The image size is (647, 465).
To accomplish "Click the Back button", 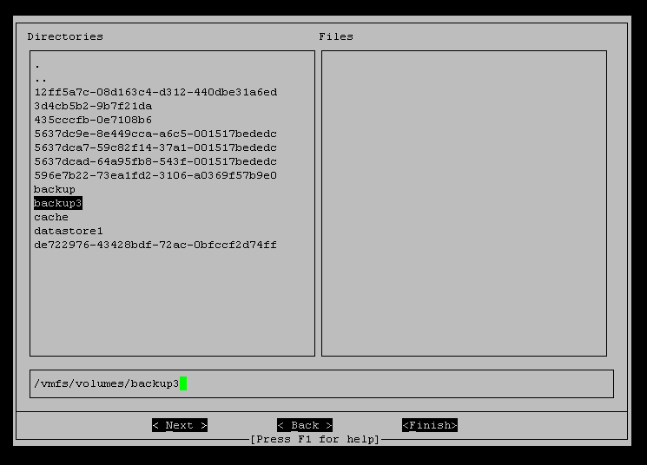I will [305, 425].
